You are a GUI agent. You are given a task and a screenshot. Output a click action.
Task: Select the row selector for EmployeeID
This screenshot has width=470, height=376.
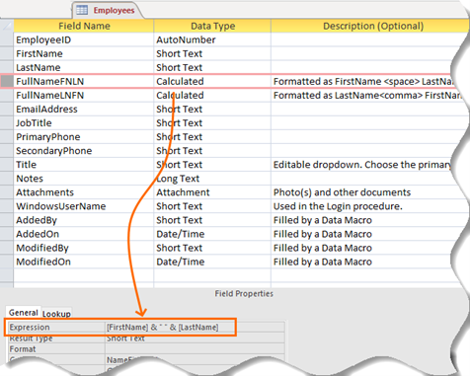click(7, 39)
